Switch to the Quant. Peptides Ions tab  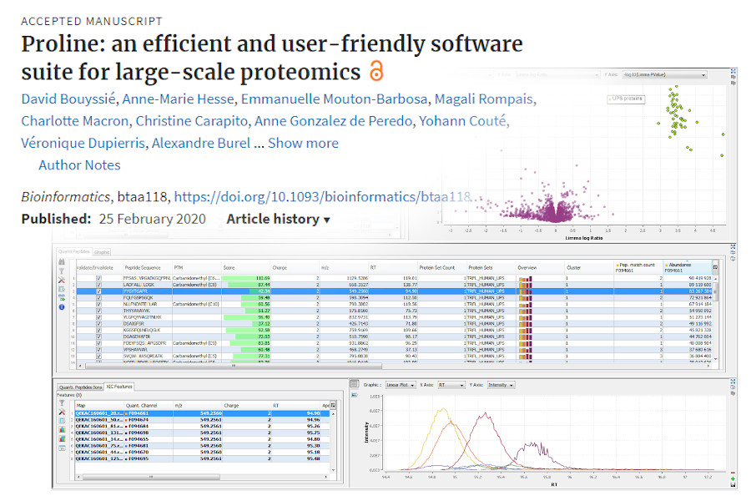80,387
